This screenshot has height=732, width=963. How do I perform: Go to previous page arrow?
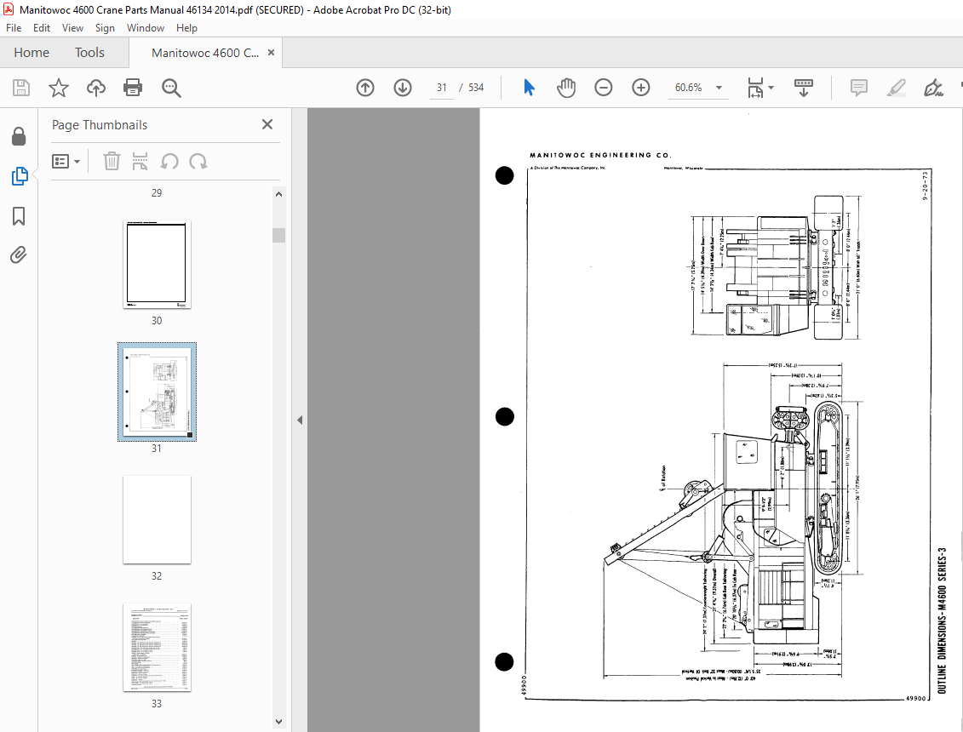click(x=364, y=88)
